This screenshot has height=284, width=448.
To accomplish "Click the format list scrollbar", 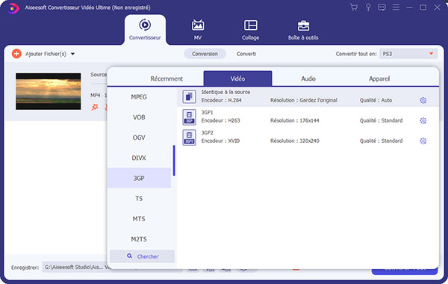I will 174,161.
